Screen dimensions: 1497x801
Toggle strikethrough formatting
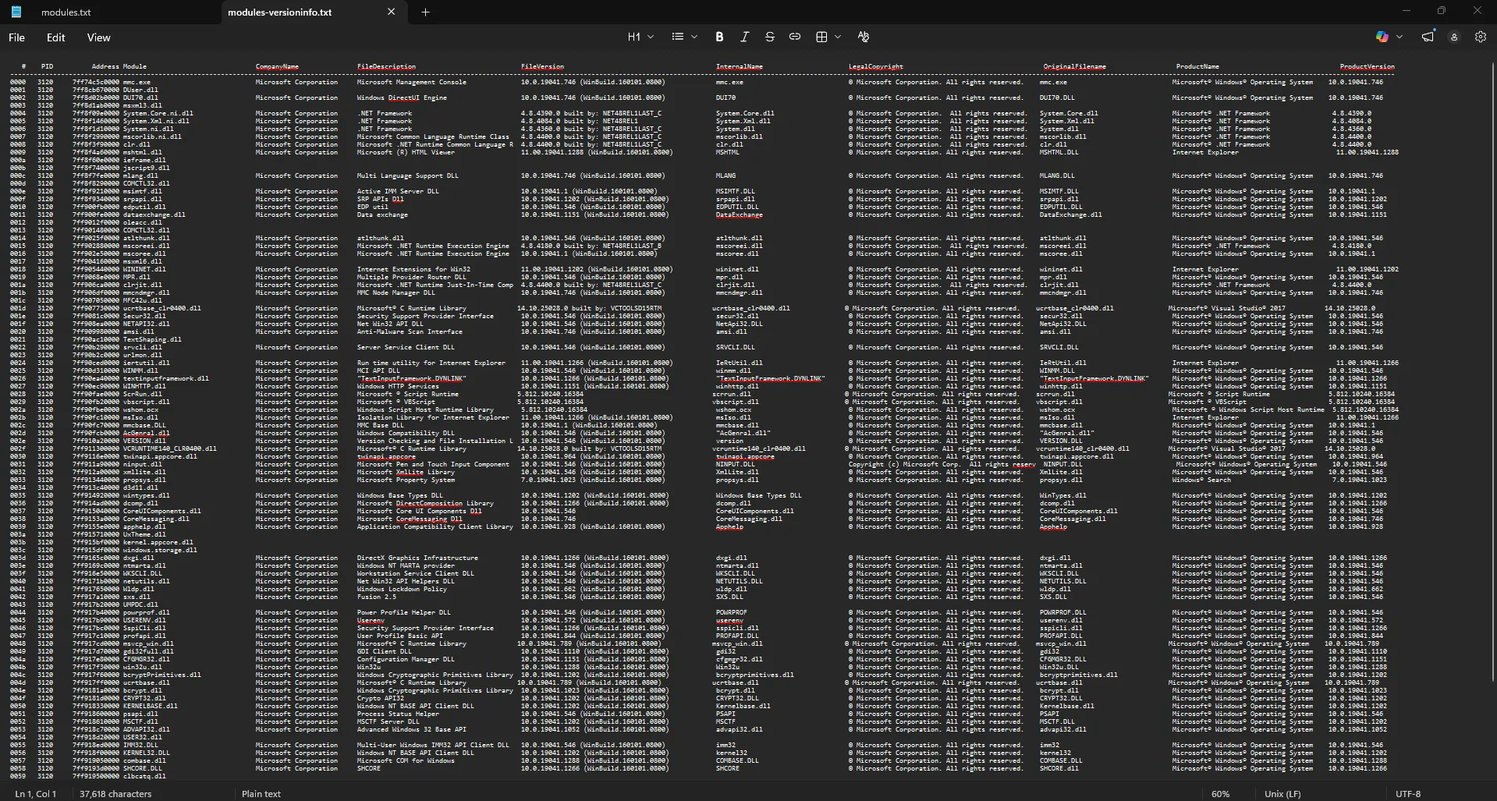(x=770, y=37)
